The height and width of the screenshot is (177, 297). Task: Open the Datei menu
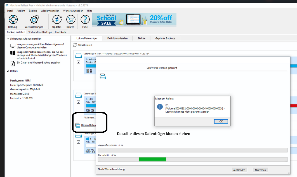pos(10,11)
